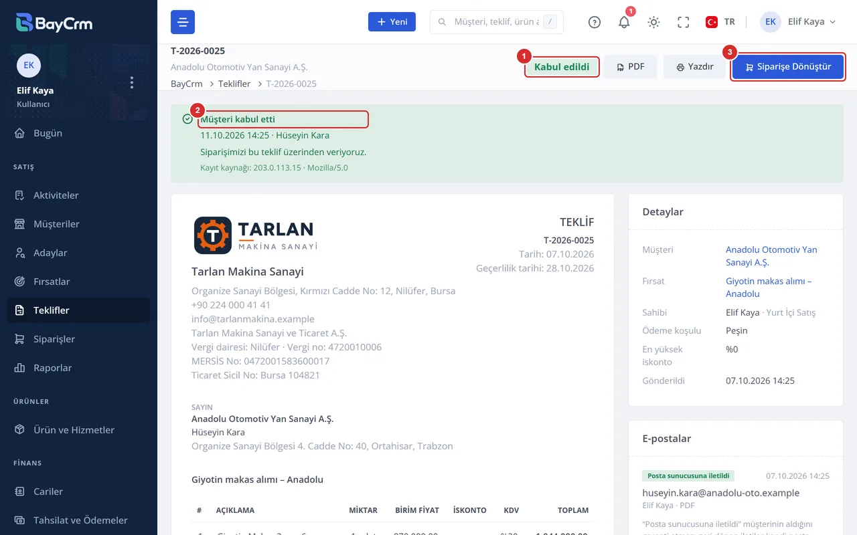Click the Kabul edildi status badge
Screen dimensions: 857x535
pyautogui.click(x=562, y=67)
